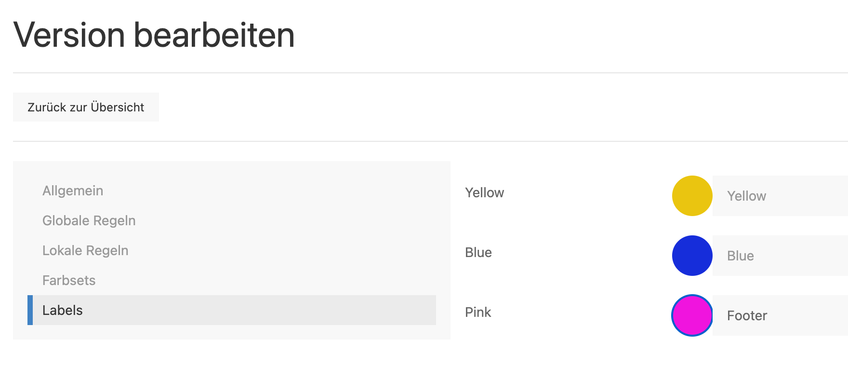Click the yellow color circle

point(692,196)
